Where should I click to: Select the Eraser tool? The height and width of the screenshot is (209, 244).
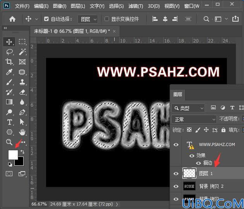pyautogui.click(x=22, y=92)
